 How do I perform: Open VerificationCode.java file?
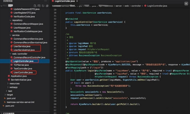(24, 17)
